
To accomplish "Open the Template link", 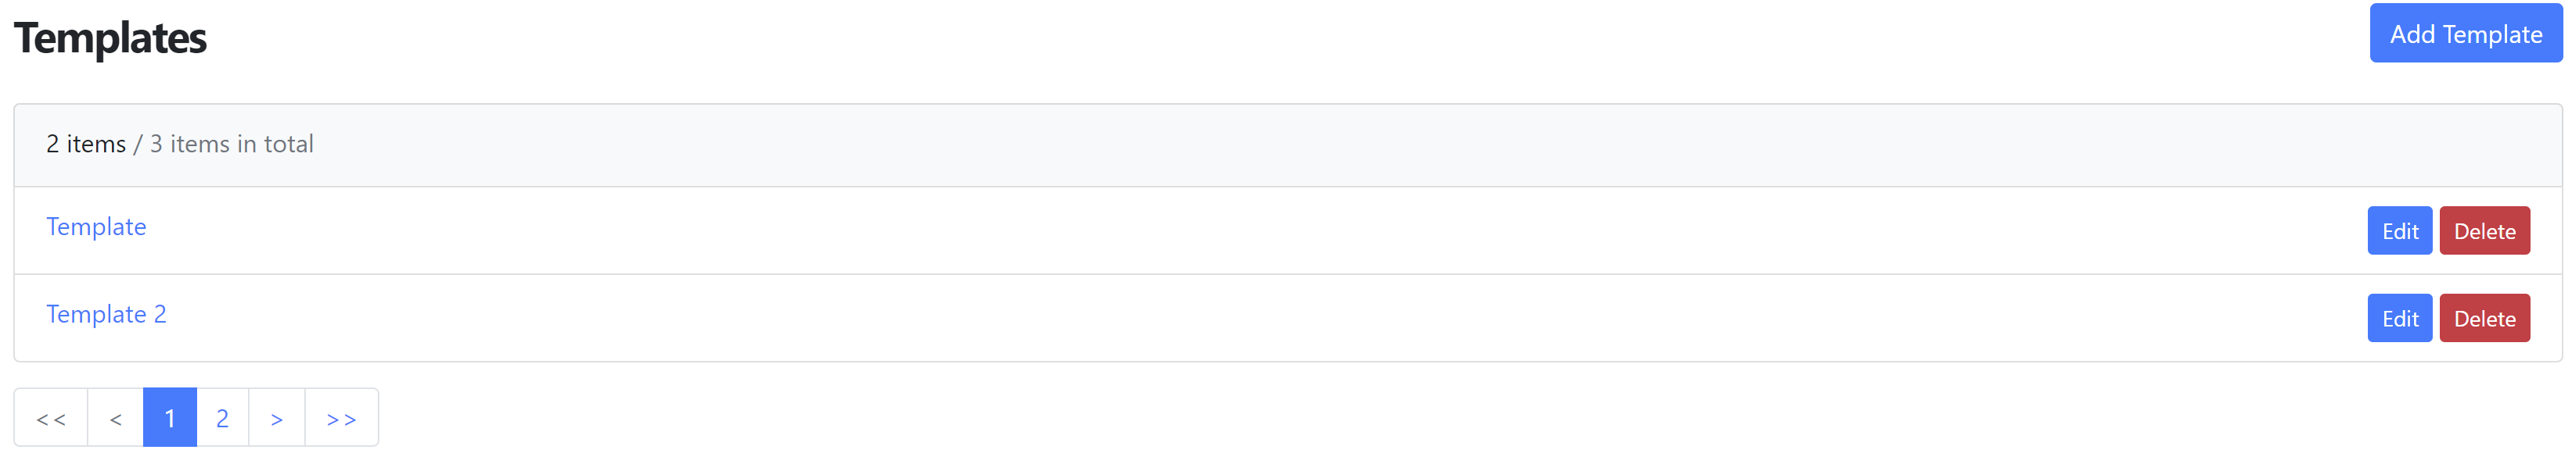I will 96,227.
